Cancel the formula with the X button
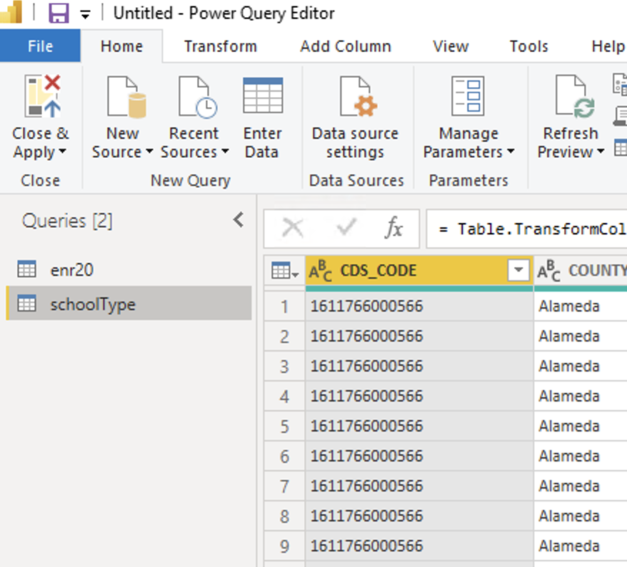627x567 pixels. coord(293,229)
